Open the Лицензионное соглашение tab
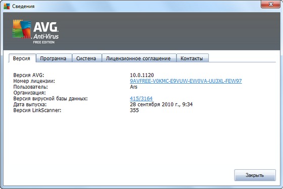This screenshot has width=283, height=189. 138,58
